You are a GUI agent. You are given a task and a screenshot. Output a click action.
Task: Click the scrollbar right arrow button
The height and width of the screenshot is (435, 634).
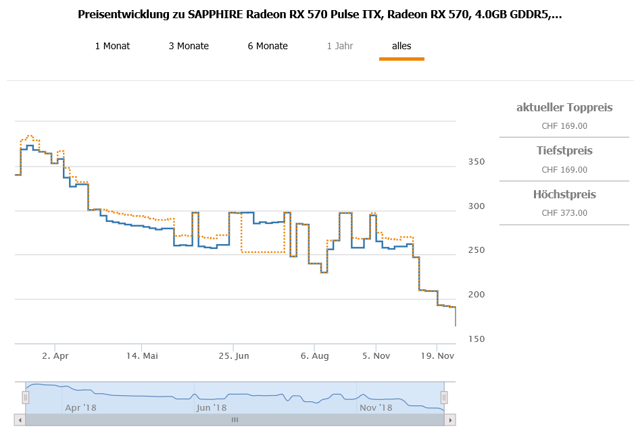click(x=449, y=419)
